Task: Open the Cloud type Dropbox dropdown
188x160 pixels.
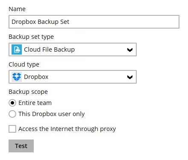Action: 73,77
